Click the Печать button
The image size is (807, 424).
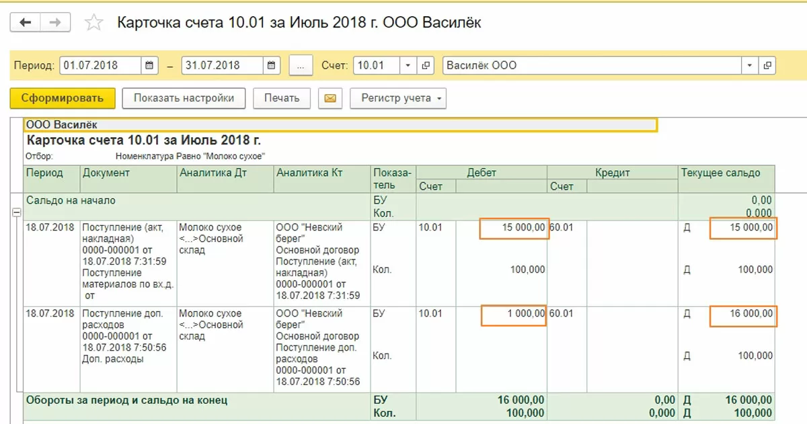tap(281, 98)
